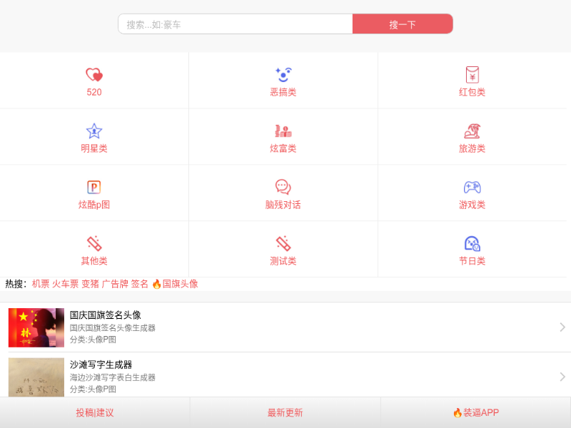Click the 国旗头像 hot search link
Image resolution: width=571 pixels, height=428 pixels.
(x=180, y=284)
